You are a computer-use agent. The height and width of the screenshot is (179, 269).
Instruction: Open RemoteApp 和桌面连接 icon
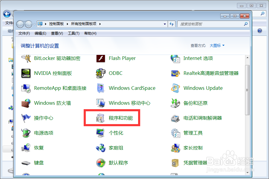click(26, 88)
